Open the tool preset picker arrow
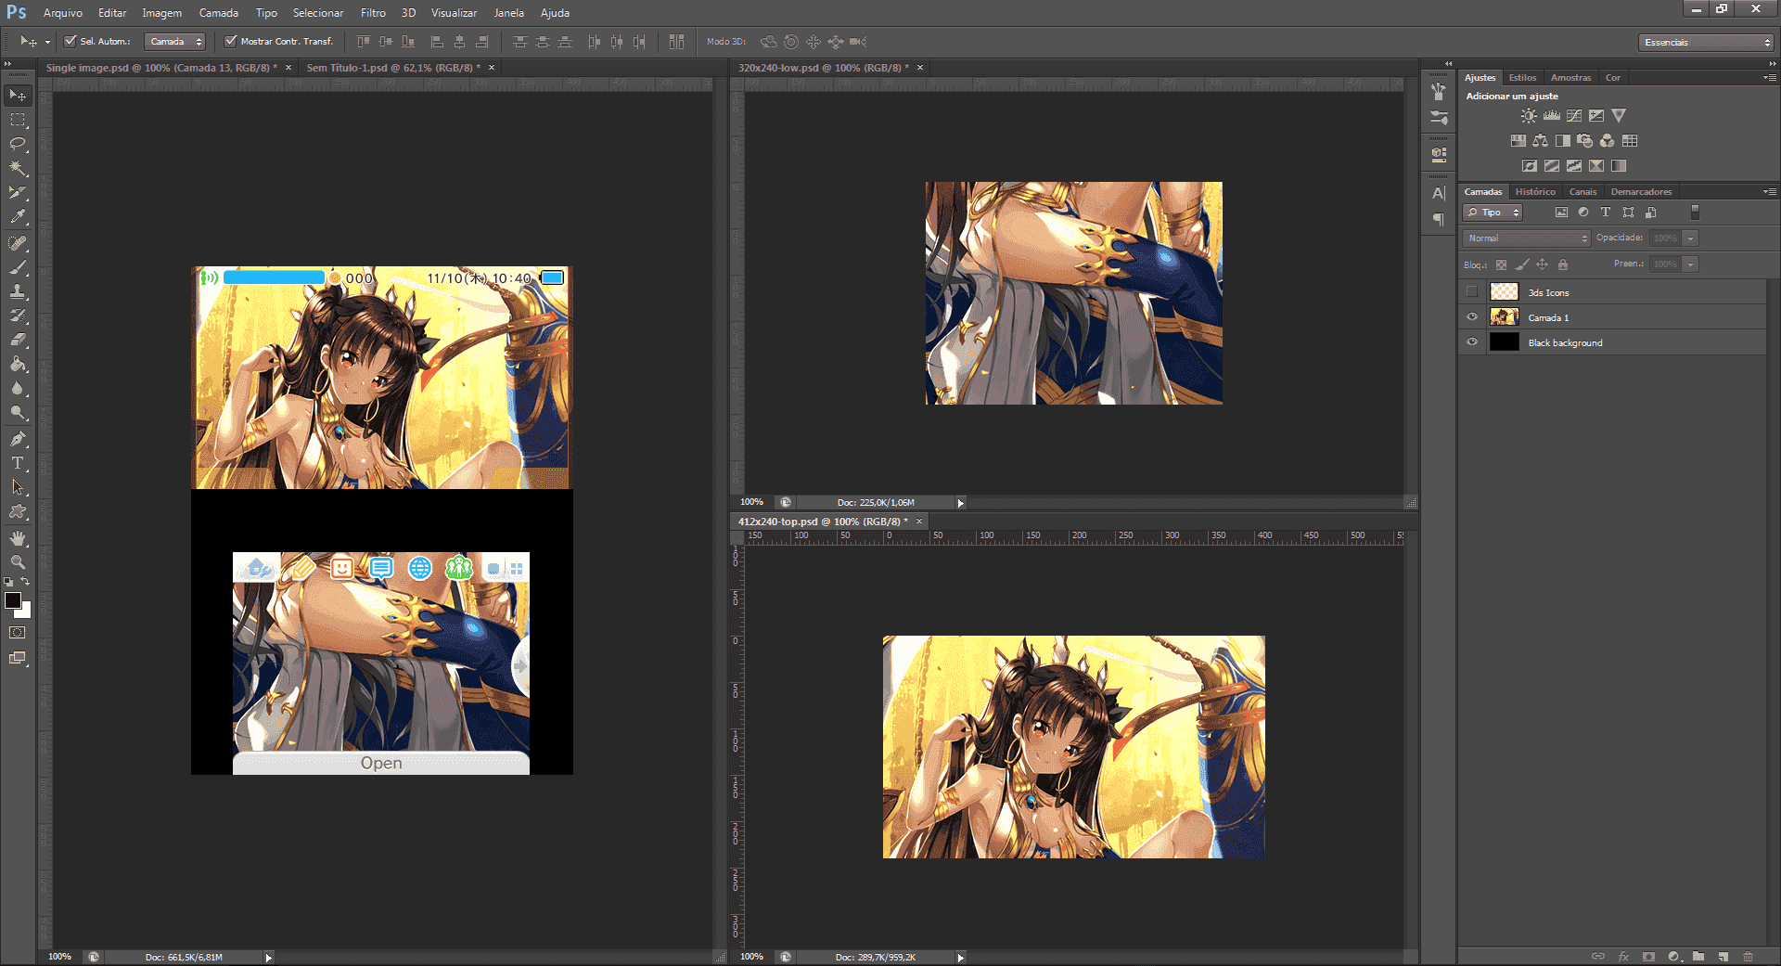This screenshot has height=966, width=1781. pyautogui.click(x=47, y=43)
